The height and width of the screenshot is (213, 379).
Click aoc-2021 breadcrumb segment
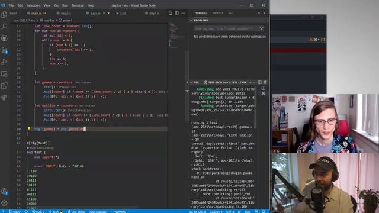(20, 20)
